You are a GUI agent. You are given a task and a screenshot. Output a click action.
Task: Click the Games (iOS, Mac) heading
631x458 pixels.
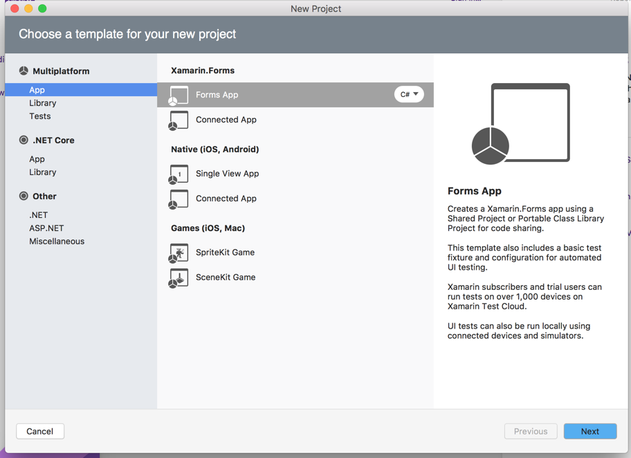point(208,228)
